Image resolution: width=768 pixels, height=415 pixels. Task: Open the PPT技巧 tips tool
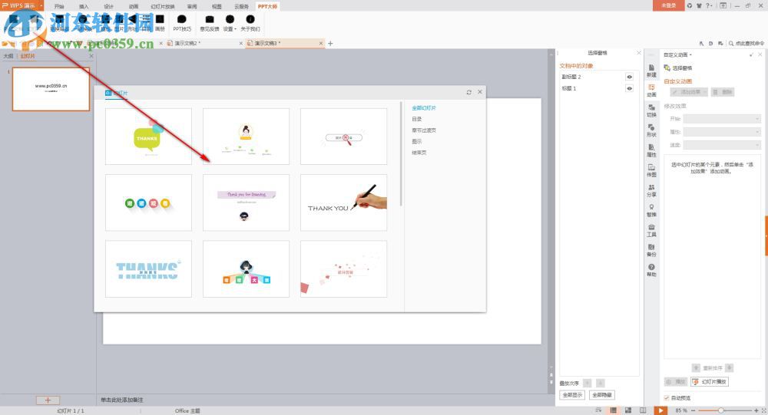click(x=182, y=23)
